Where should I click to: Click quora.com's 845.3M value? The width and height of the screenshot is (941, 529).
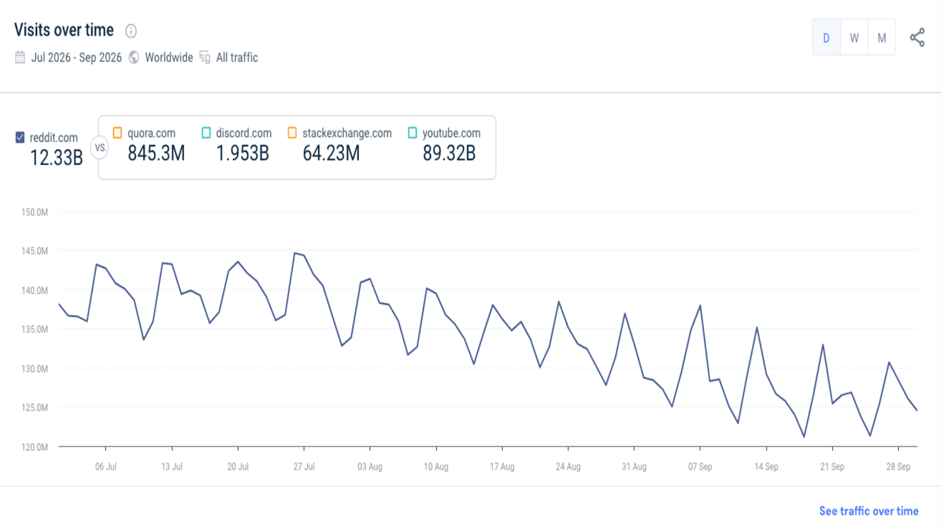[x=156, y=153]
